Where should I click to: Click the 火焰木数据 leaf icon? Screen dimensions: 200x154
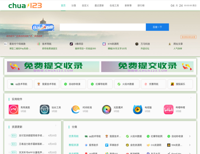[x=119, y=84]
